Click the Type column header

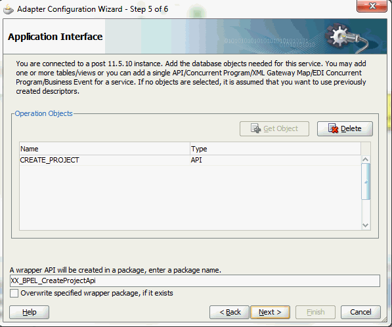tap(276, 149)
